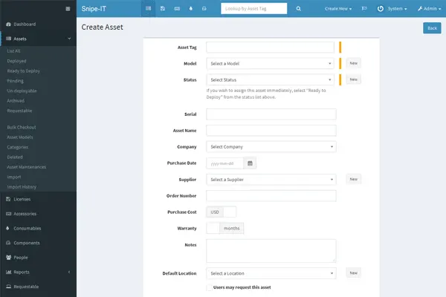Open the Create New menu
The height and width of the screenshot is (297, 446).
click(338, 9)
